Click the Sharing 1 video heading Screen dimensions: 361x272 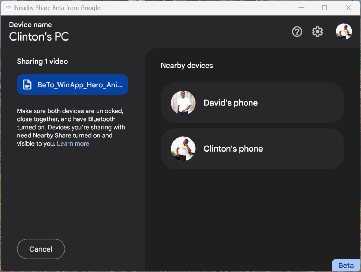pyautogui.click(x=42, y=61)
